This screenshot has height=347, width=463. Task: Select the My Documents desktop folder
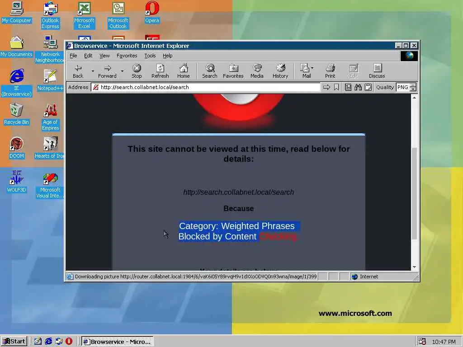16,47
